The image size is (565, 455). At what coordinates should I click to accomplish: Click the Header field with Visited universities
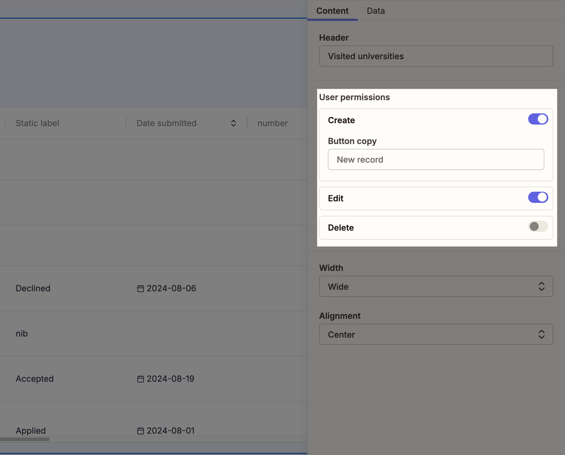tap(436, 56)
